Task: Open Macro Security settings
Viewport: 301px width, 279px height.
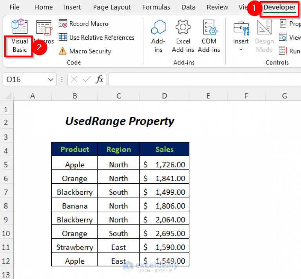Action: point(85,51)
